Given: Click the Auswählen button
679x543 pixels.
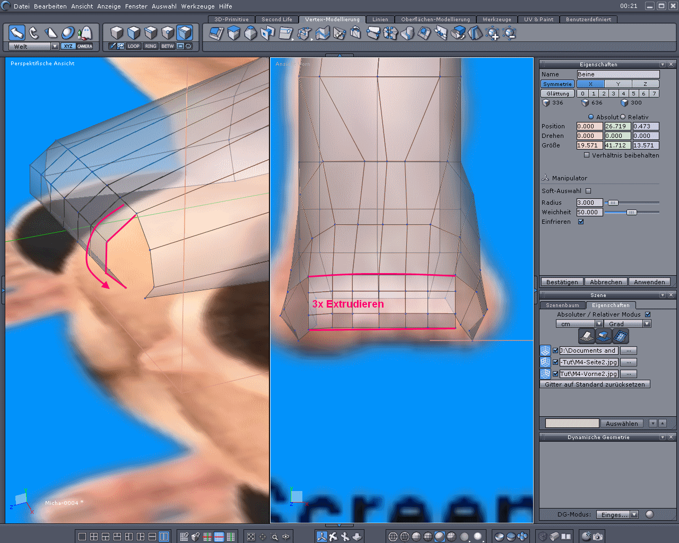Looking at the screenshot, I should click(622, 424).
